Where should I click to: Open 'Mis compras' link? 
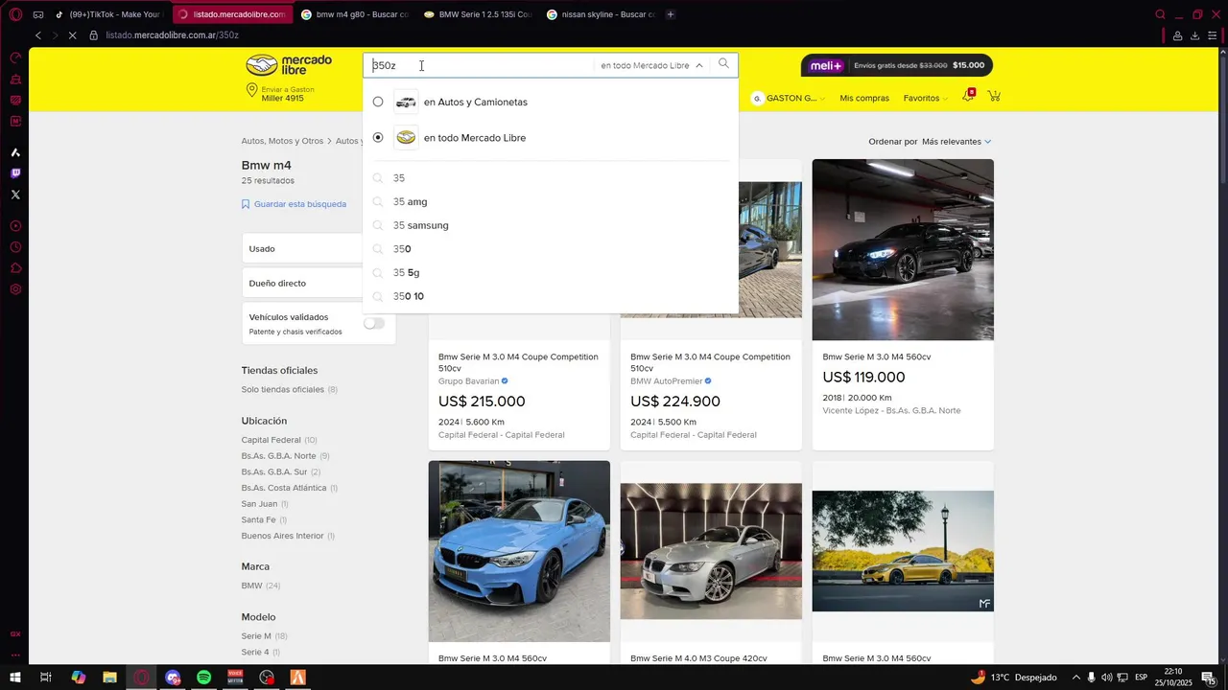coord(864,98)
